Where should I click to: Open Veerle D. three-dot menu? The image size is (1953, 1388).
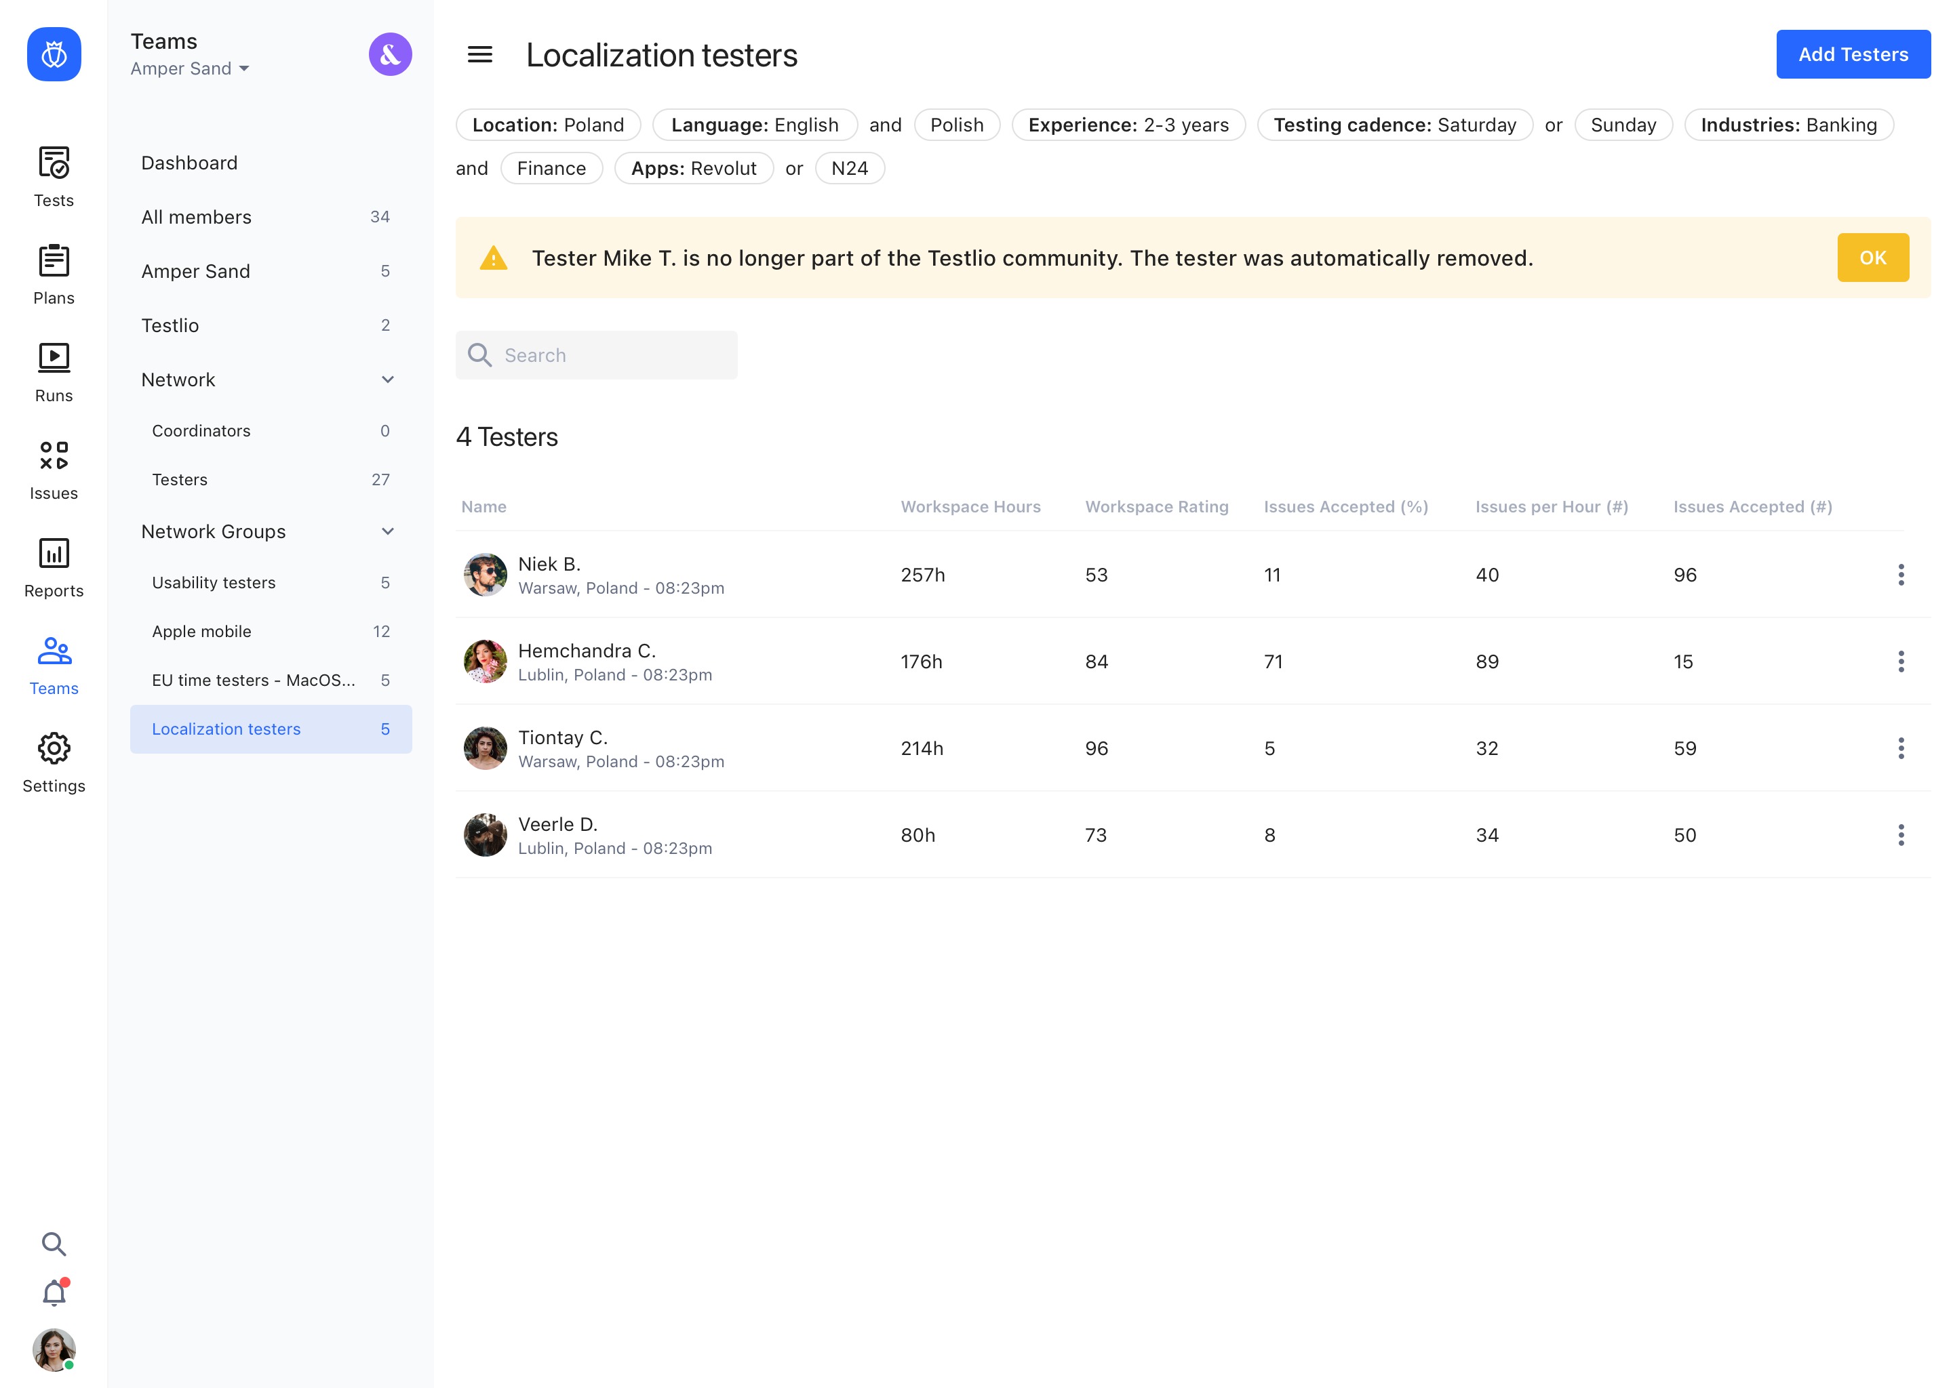[1900, 835]
